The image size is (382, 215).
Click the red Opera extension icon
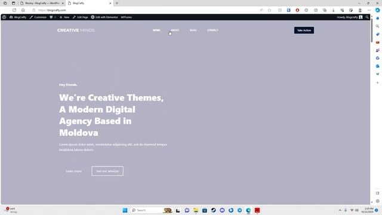297,10
